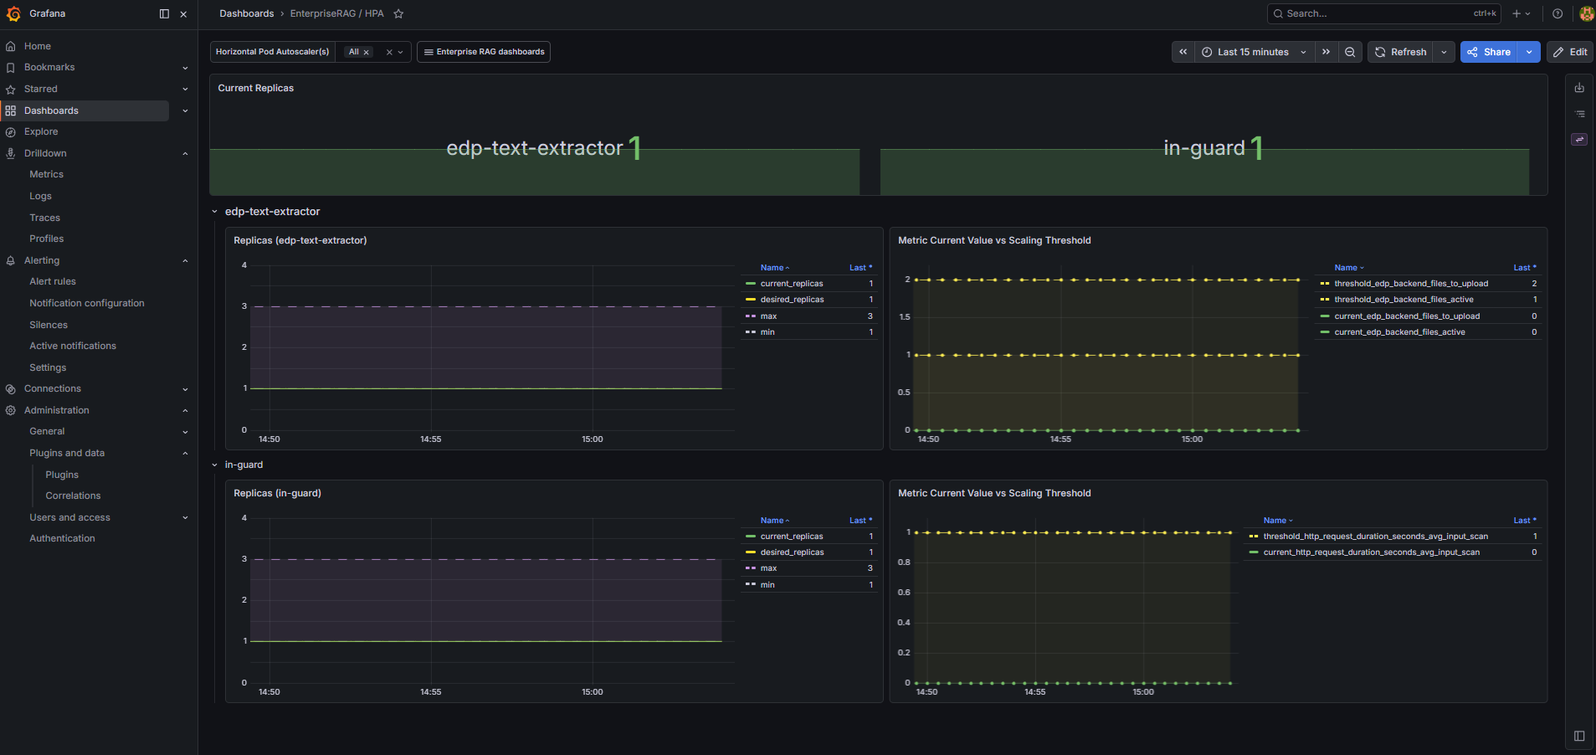Open the user profile avatar

click(x=1586, y=13)
